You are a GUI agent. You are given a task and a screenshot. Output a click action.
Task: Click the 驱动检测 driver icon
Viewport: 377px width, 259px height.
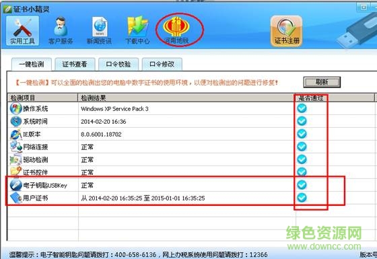click(x=15, y=159)
